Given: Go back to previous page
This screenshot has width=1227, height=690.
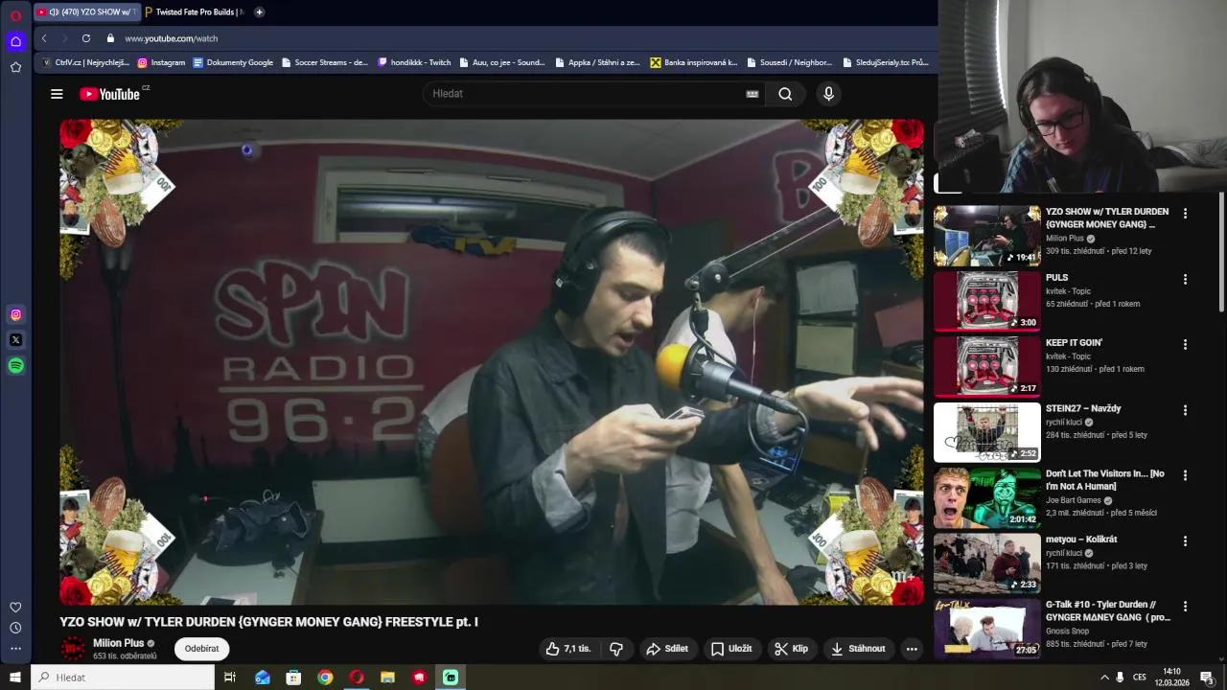Looking at the screenshot, I should [x=44, y=38].
